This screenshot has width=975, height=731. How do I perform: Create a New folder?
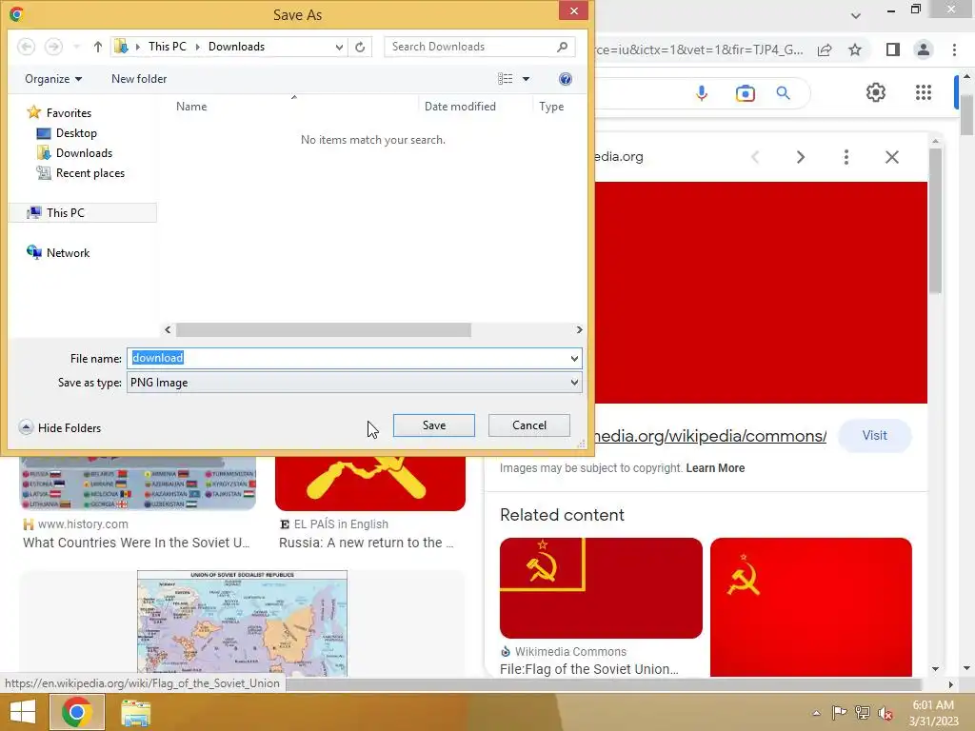(139, 79)
